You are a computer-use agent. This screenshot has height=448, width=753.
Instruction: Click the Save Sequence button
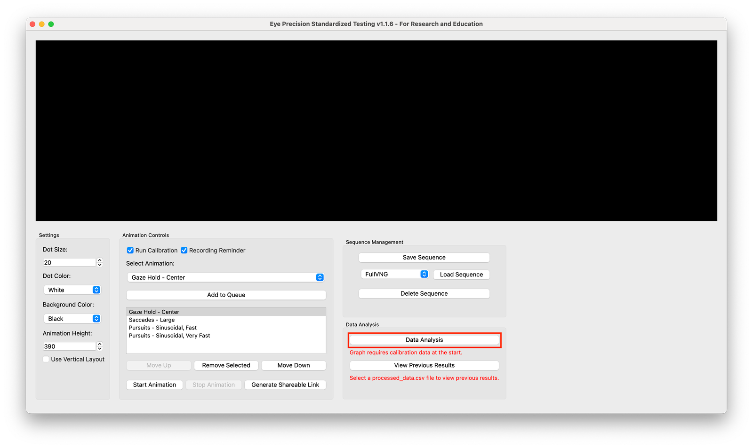(x=424, y=258)
